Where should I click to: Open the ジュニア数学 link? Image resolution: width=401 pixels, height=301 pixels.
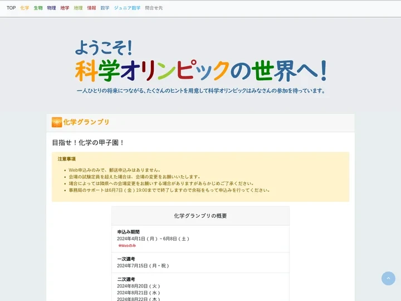(x=127, y=8)
